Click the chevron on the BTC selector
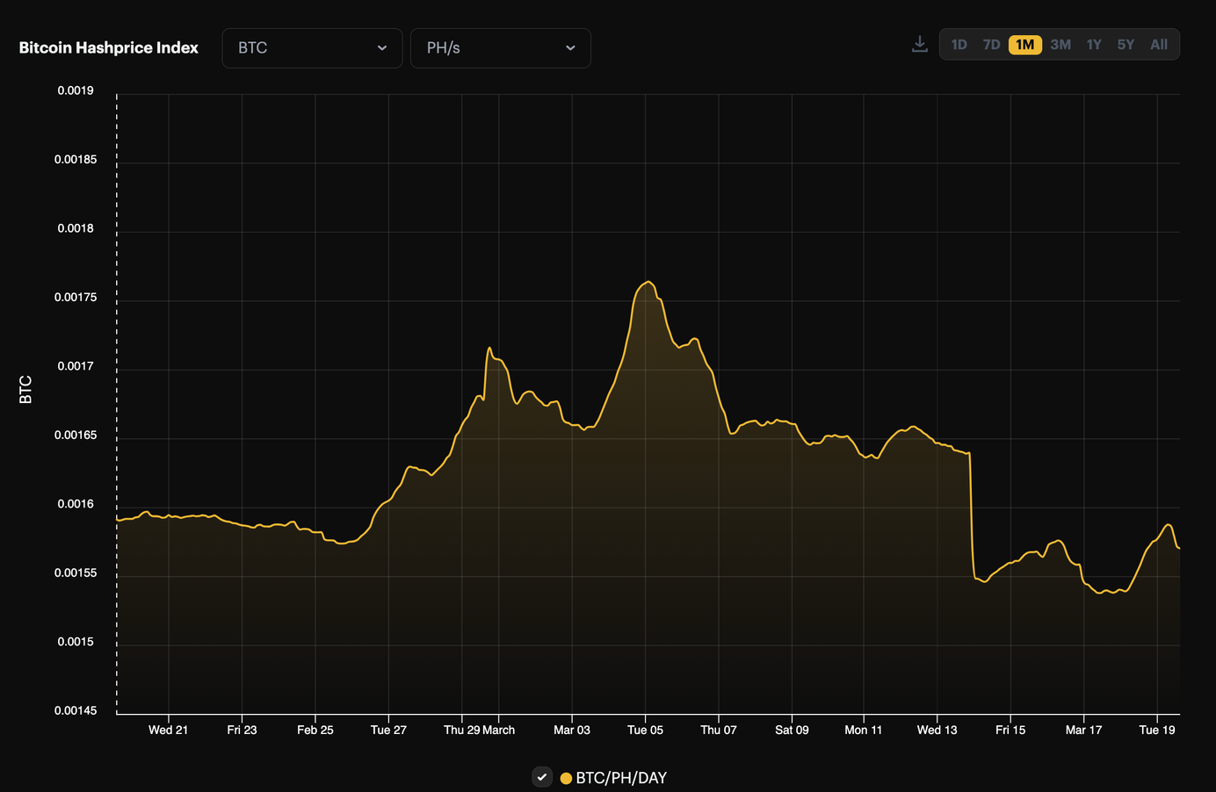The height and width of the screenshot is (792, 1216). pyautogui.click(x=381, y=48)
